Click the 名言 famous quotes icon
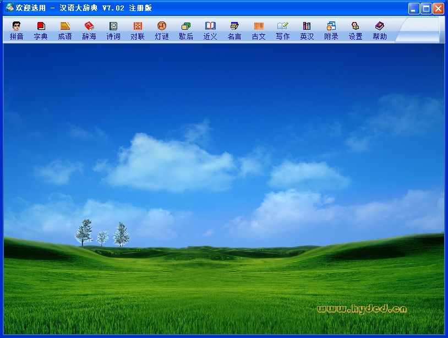 [234, 30]
